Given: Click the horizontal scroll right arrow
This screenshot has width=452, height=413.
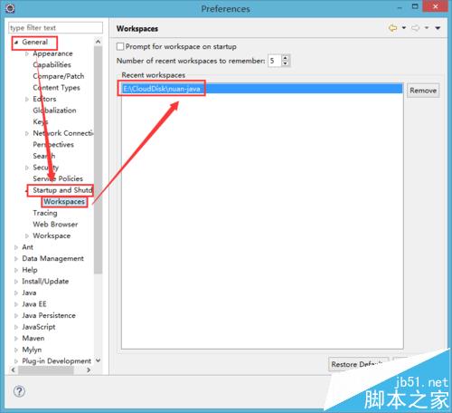Looking at the screenshot, I should click(x=89, y=370).
